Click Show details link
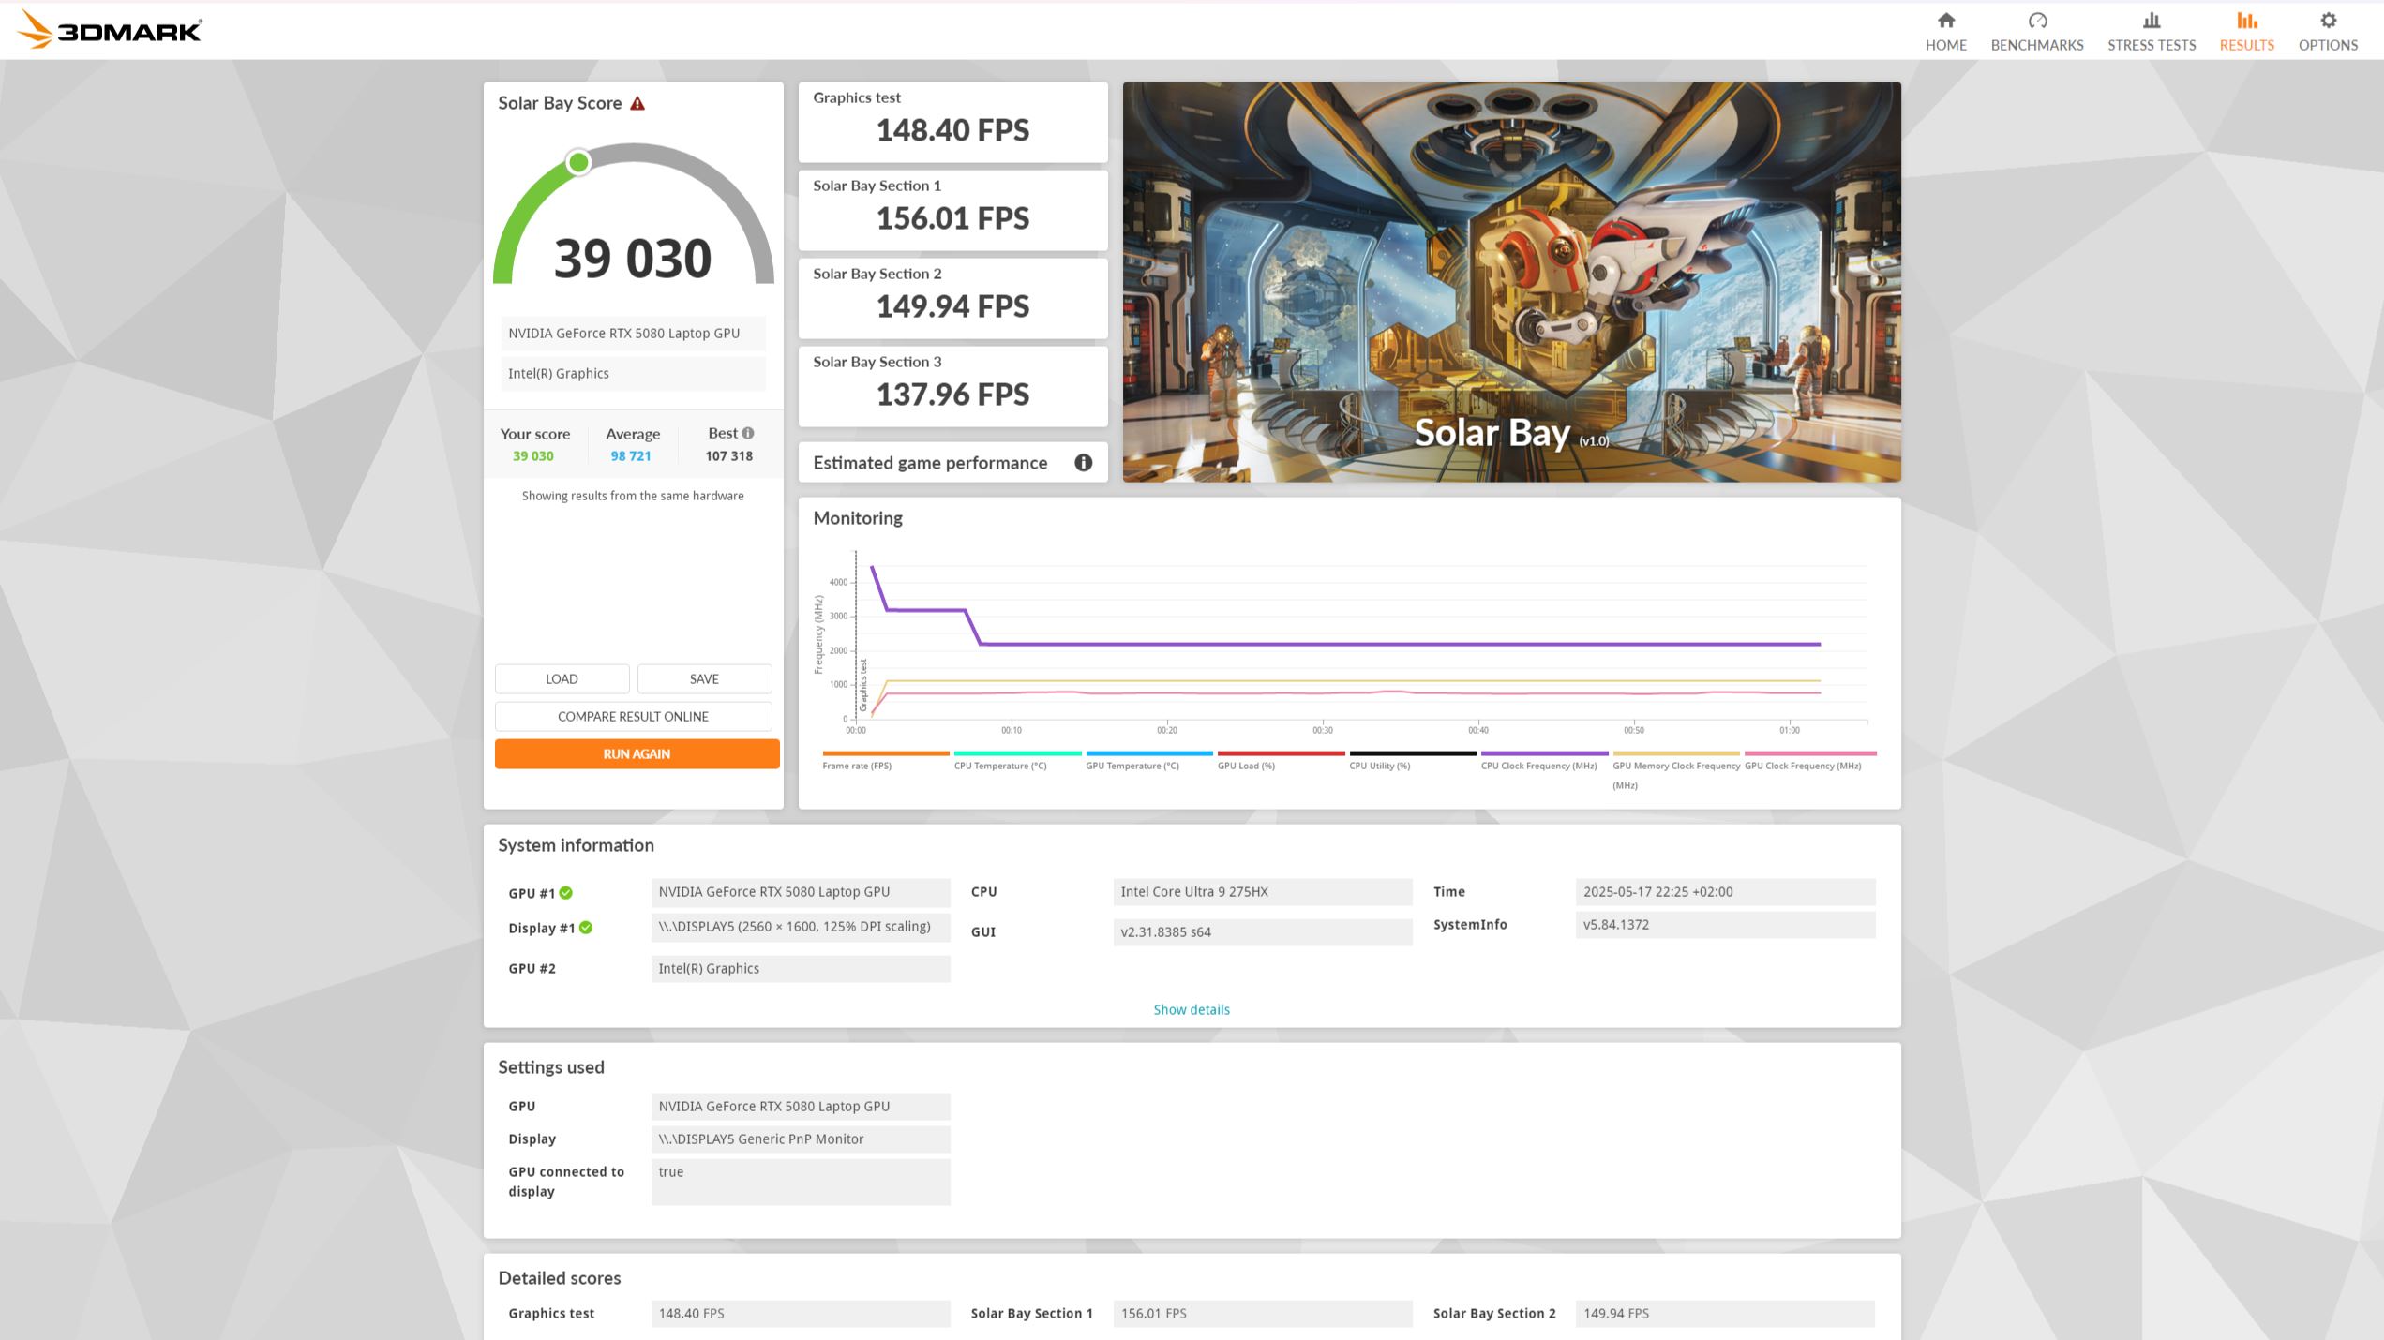 point(1191,1009)
